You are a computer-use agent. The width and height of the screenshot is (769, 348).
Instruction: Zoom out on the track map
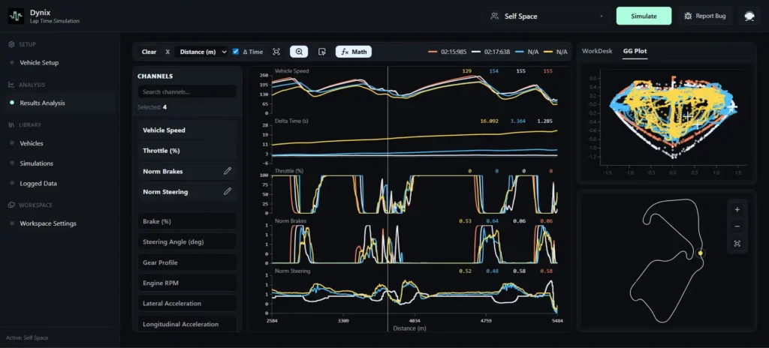pyautogui.click(x=737, y=226)
